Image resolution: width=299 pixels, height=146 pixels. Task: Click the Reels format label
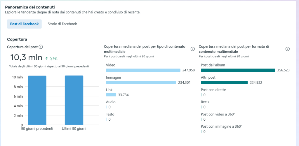(x=205, y=102)
